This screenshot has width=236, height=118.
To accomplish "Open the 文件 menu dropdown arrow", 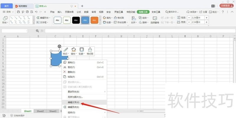I will point(13,12).
